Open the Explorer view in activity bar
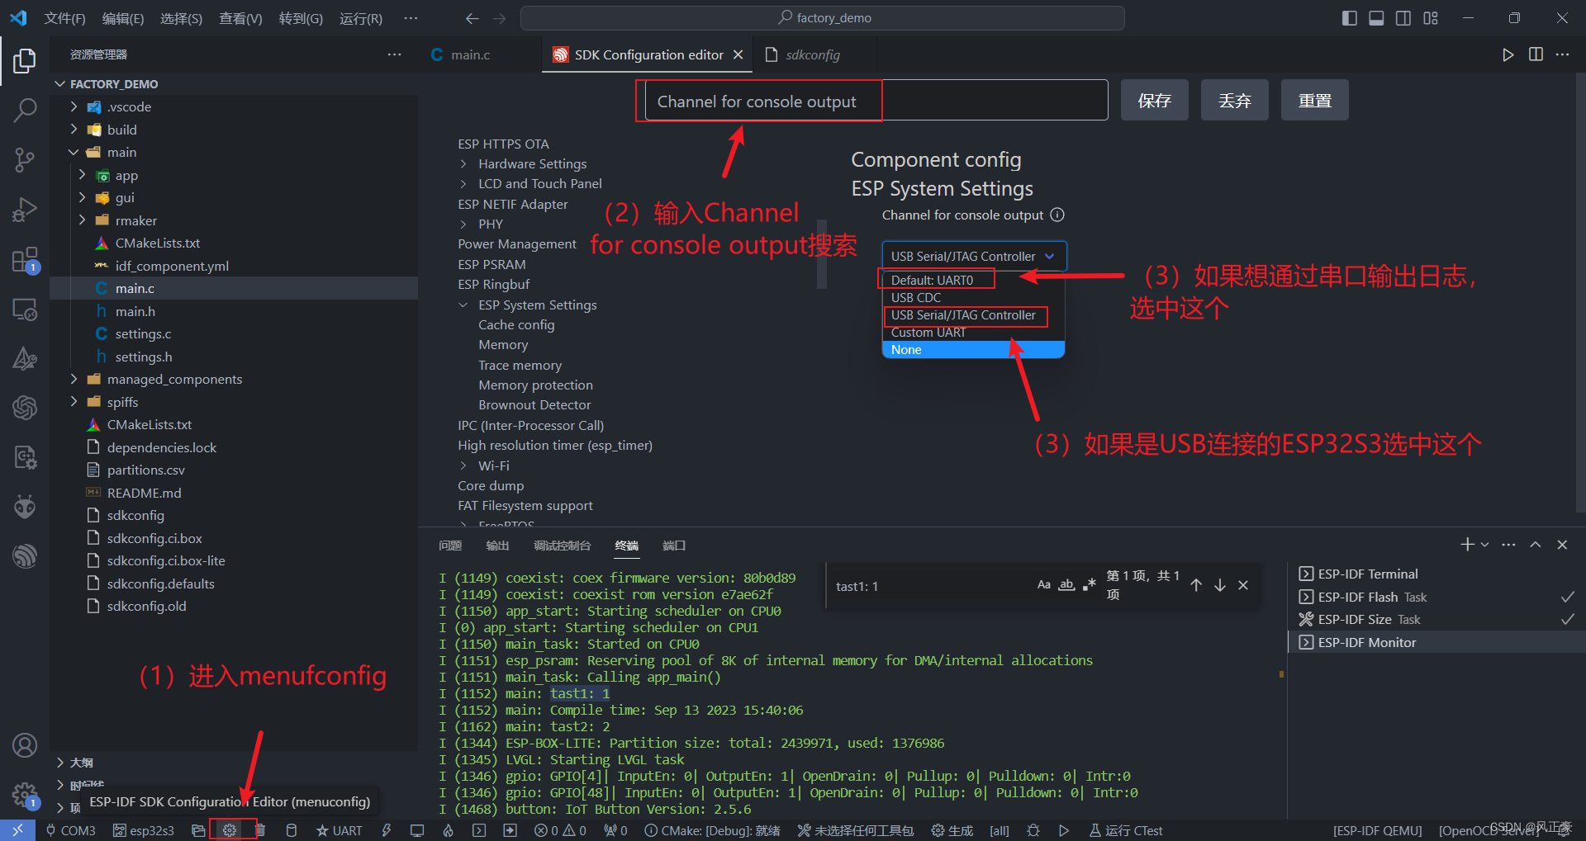 point(25,61)
